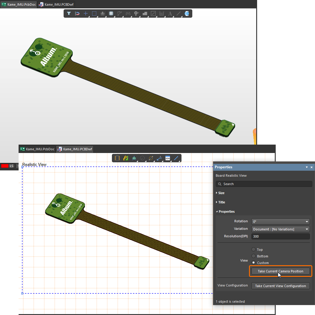Click the magnet snap options icon

77,13
